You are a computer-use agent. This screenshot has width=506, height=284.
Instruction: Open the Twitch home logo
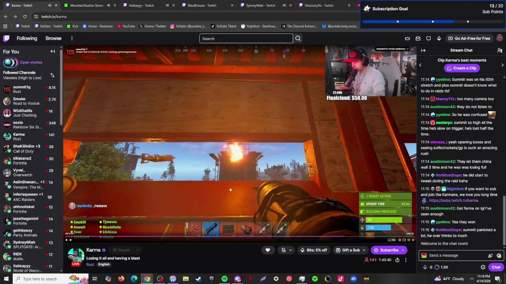point(6,38)
